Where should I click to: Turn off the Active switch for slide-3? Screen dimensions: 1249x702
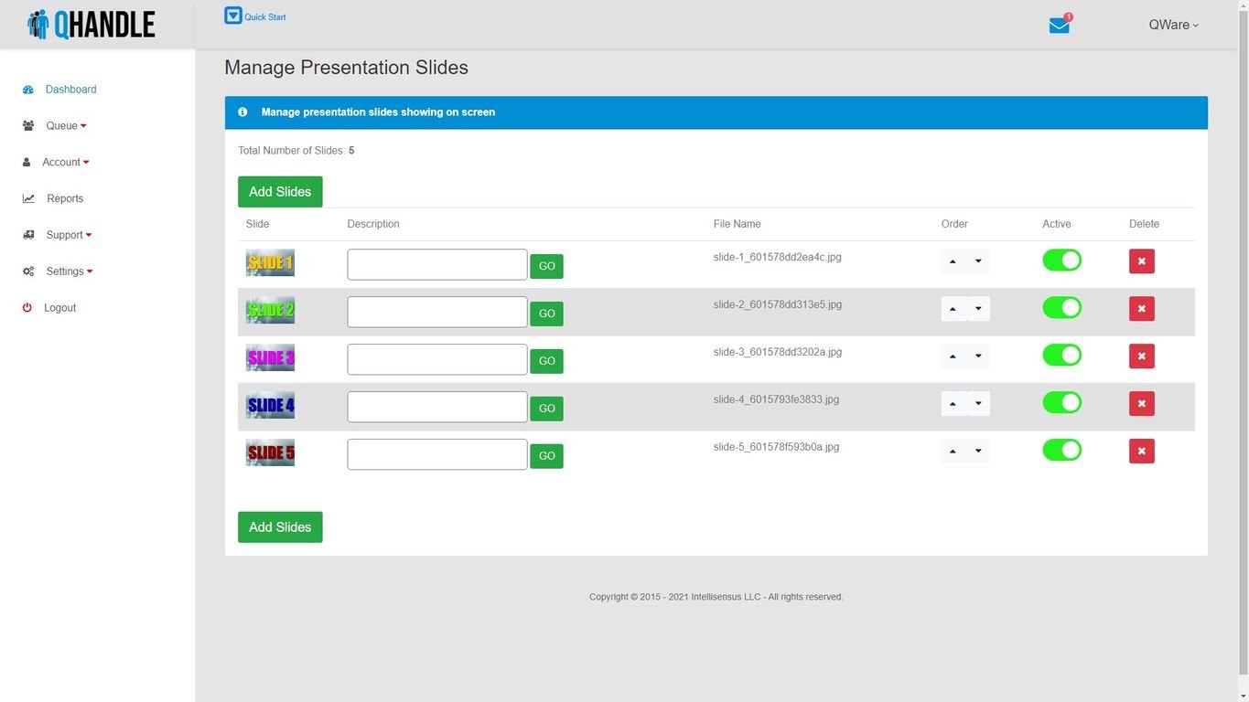pos(1061,356)
